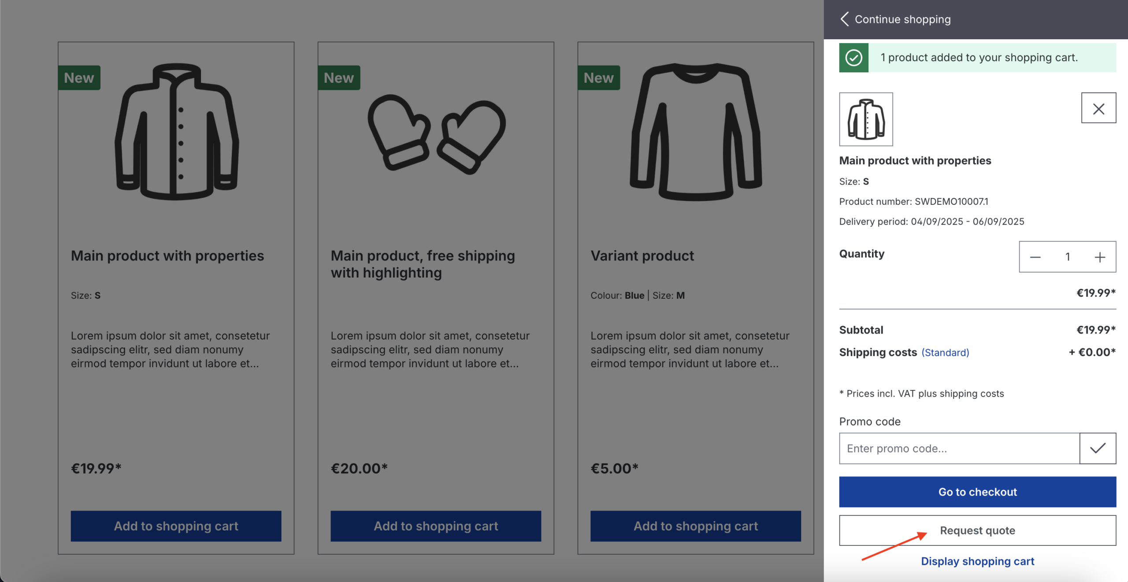
Task: Open the Standard shipping method link
Action: tap(945, 353)
